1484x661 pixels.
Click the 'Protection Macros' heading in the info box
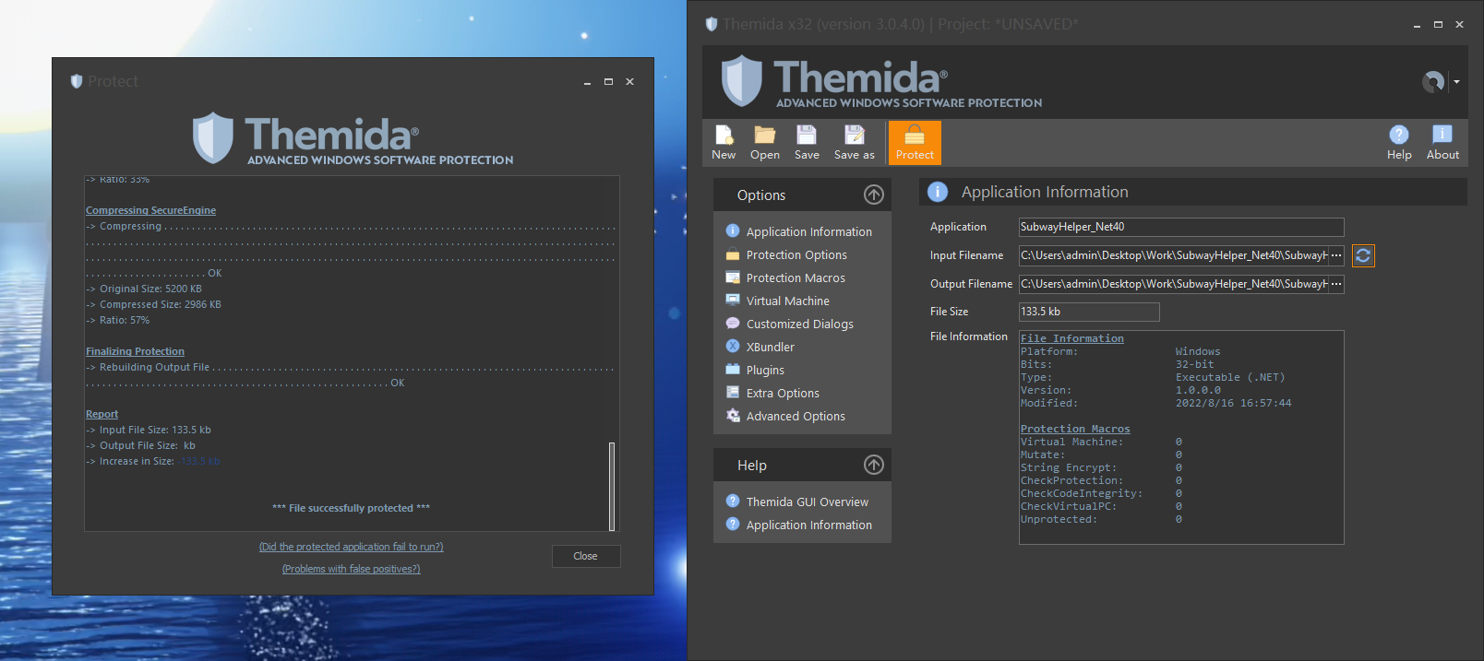click(x=1075, y=429)
